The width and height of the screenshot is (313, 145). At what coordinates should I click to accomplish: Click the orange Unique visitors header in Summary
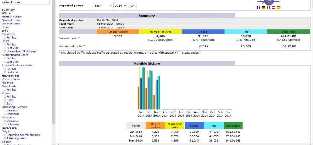click(118, 32)
